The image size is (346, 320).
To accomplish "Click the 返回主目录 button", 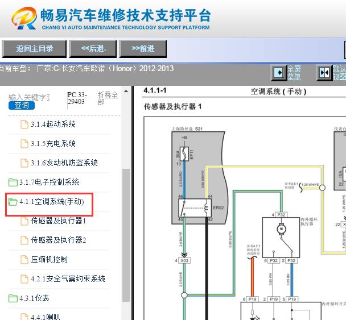I will [x=34, y=49].
